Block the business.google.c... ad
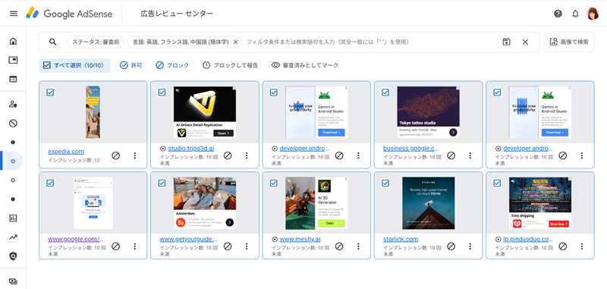The width and height of the screenshot is (607, 289). [x=451, y=155]
